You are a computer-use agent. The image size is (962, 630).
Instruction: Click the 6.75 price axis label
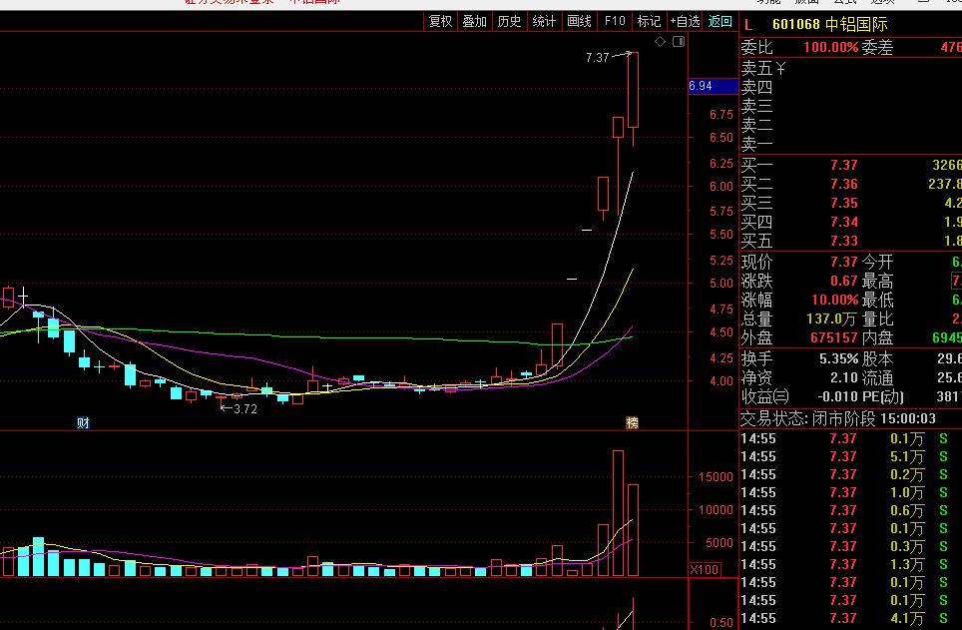(721, 115)
